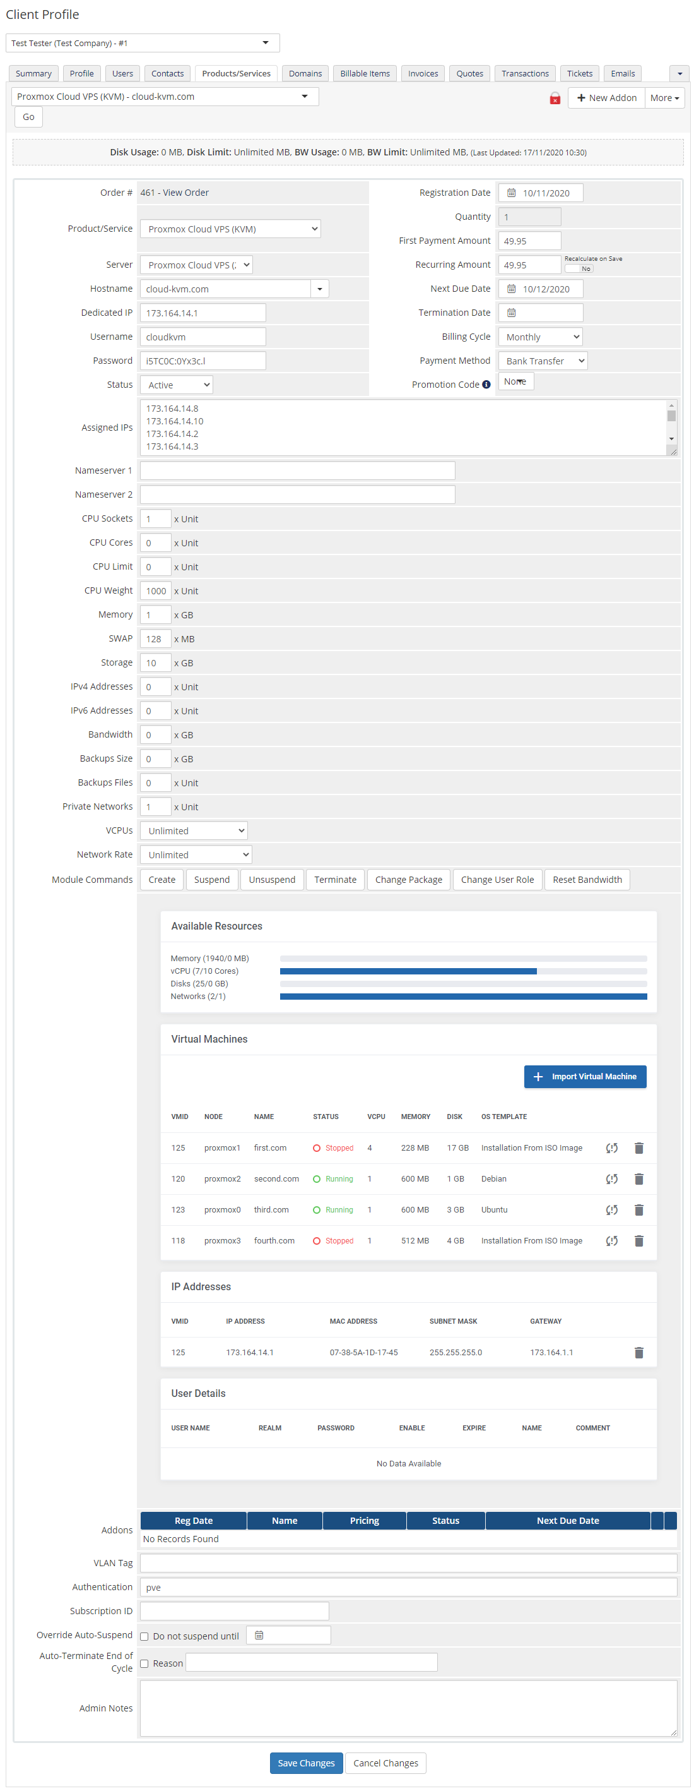The width and height of the screenshot is (694, 1791).
Task: Run the Terminate module command
Action: coord(335,880)
